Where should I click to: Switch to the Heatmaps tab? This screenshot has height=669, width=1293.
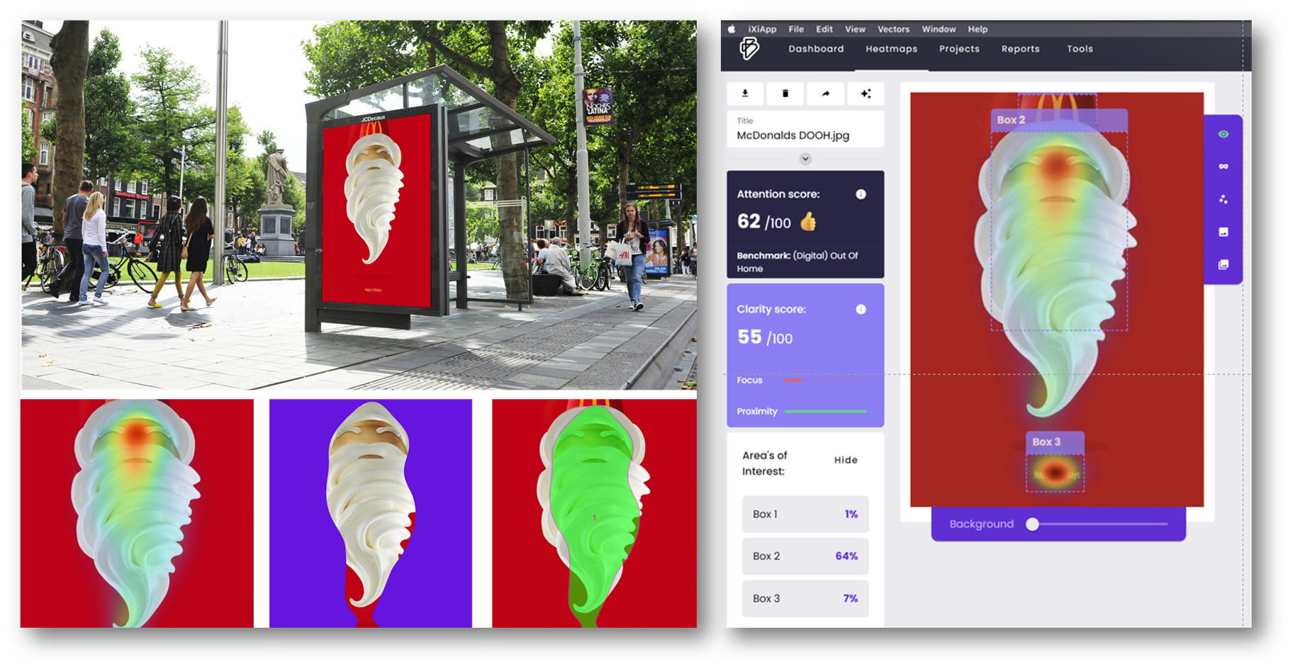click(891, 49)
